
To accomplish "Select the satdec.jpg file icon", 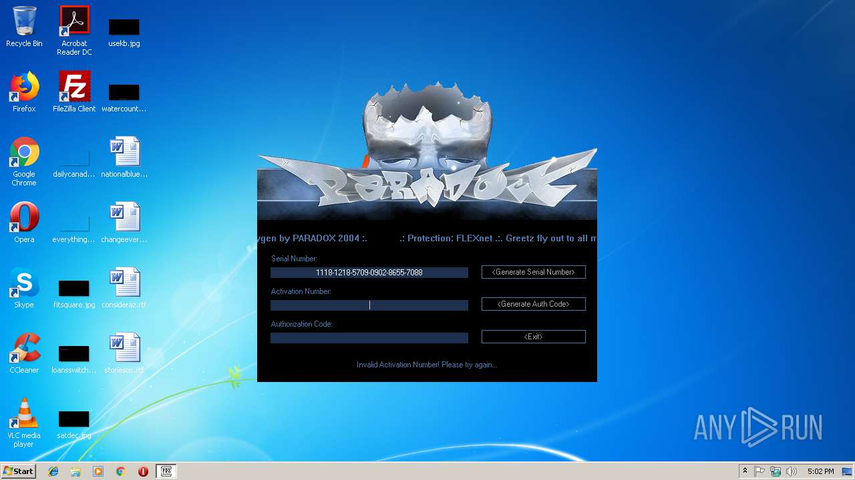I will click(x=74, y=425).
